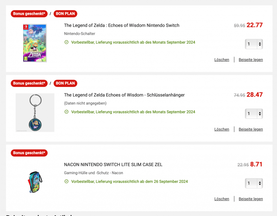Open quantity dropdown for Zelda Schlüsselanhänger
The height and width of the screenshot is (216, 277).
[x=254, y=114]
